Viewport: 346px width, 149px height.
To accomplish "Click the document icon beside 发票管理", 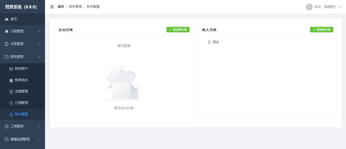I will pyautogui.click(x=11, y=92).
